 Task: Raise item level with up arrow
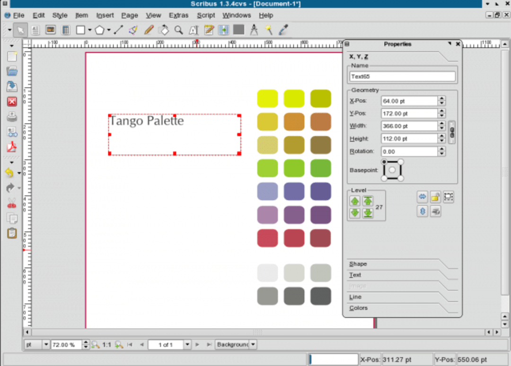click(354, 200)
